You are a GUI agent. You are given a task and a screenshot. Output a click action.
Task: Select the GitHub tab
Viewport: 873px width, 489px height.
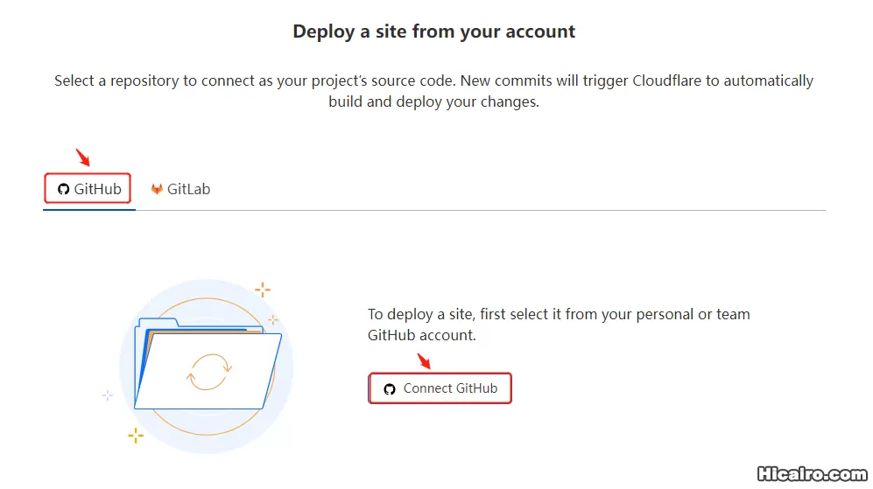pyautogui.click(x=88, y=189)
